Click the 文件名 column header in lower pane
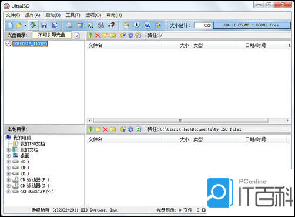The height and width of the screenshot is (217, 295). click(124, 139)
